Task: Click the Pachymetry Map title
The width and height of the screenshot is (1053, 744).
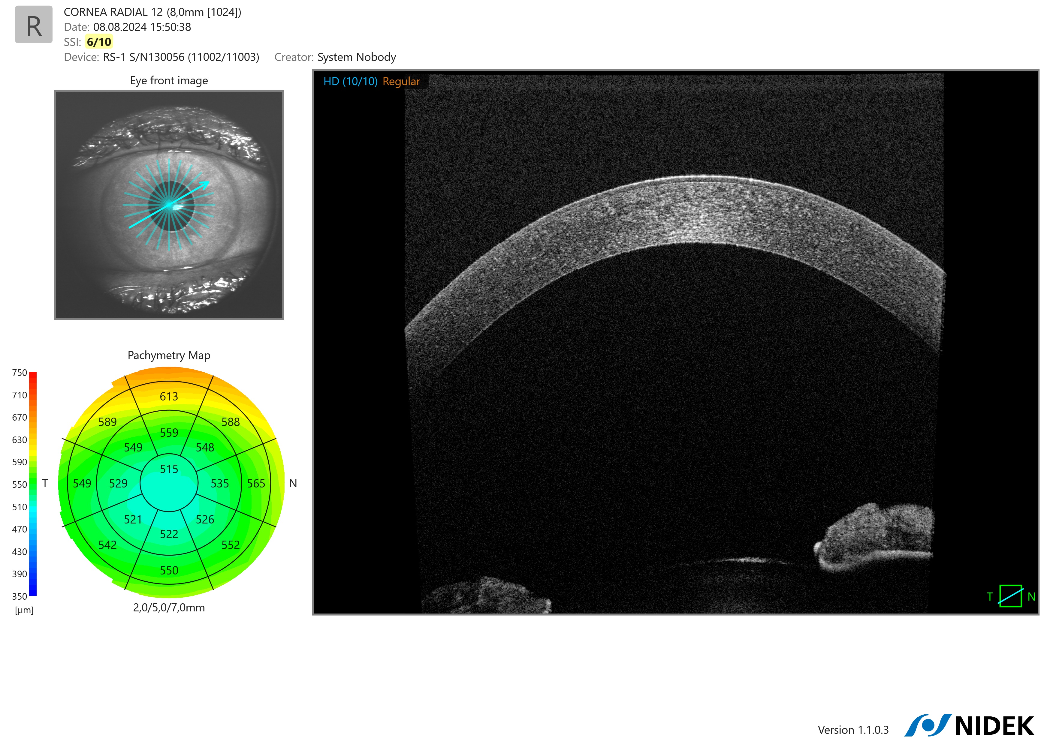Action: [x=169, y=355]
